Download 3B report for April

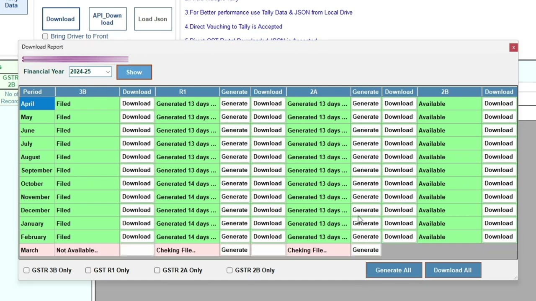pos(137,103)
